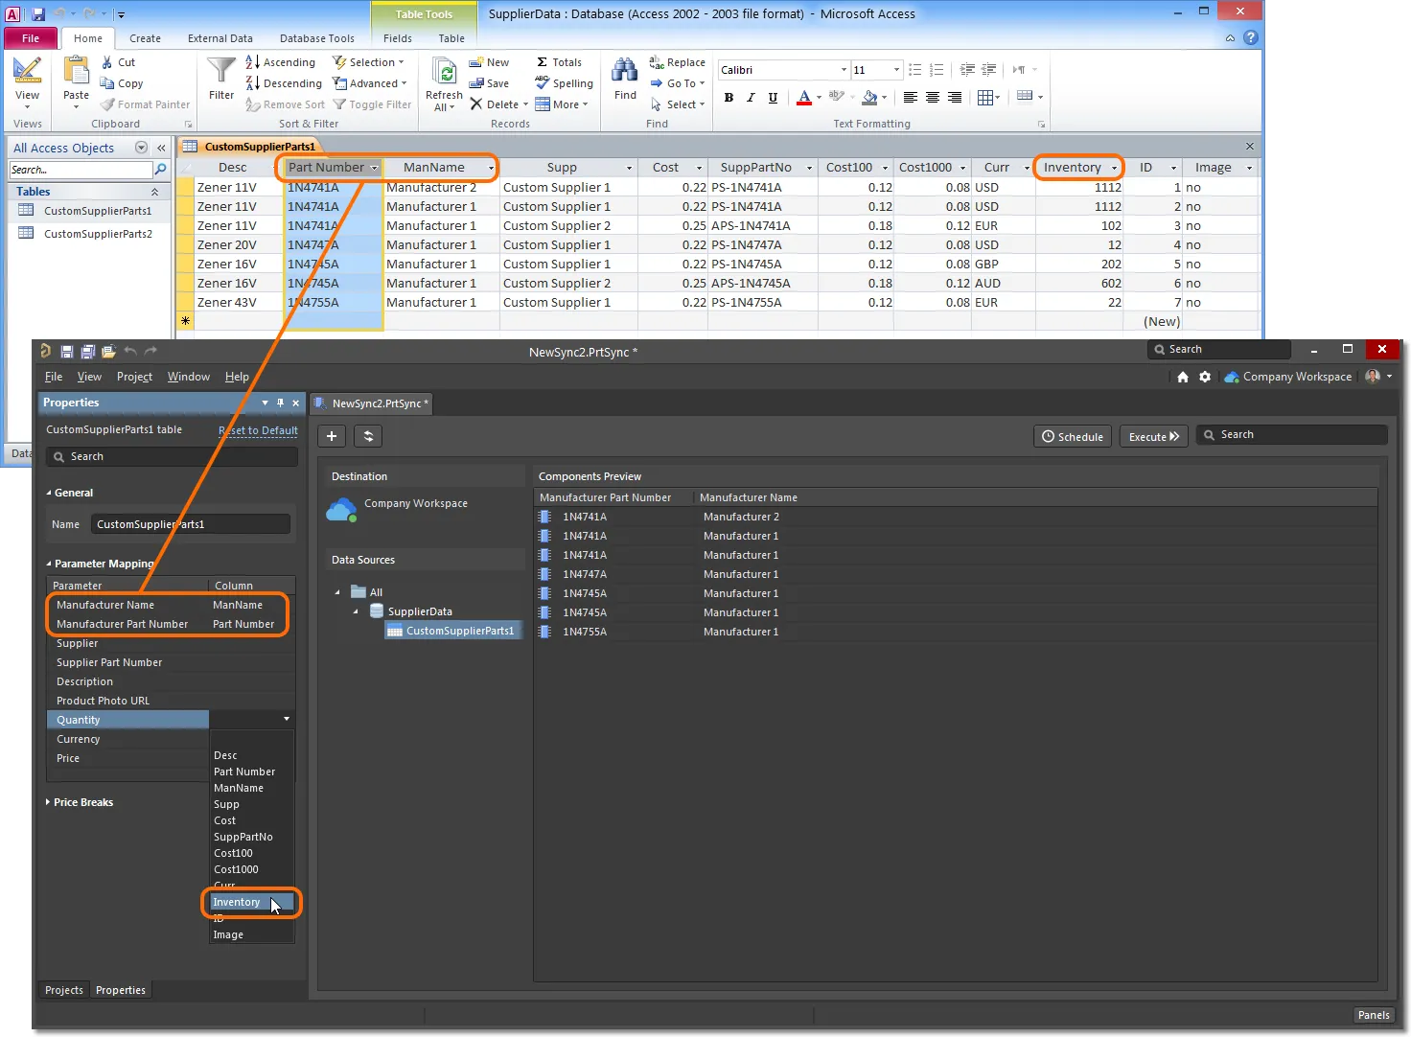Sort Descending in Access ribbon
The height and width of the screenshot is (1037, 1411).
coord(284,83)
